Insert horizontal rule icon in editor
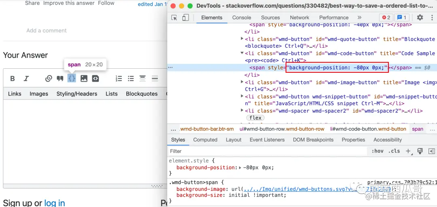437x207 pixels. click(x=155, y=78)
